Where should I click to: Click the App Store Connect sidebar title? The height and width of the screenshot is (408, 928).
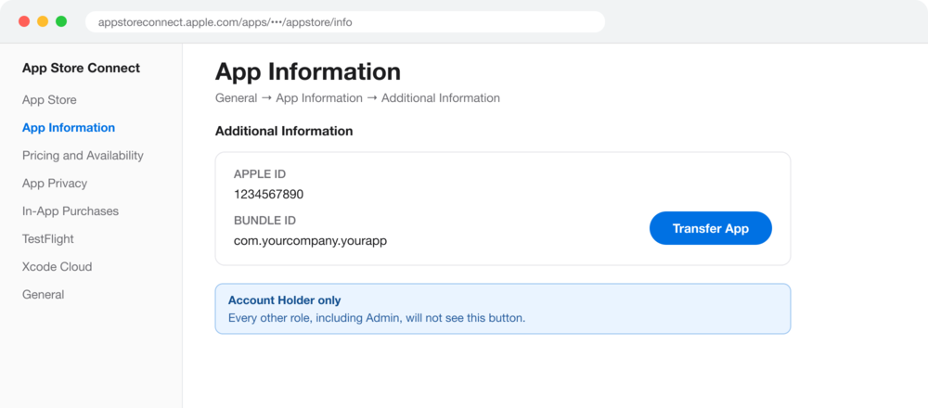point(81,68)
